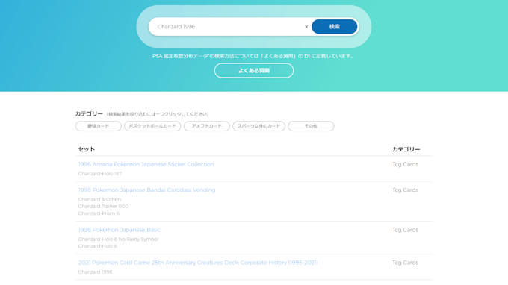Clear the search field with the X icon

click(x=306, y=27)
